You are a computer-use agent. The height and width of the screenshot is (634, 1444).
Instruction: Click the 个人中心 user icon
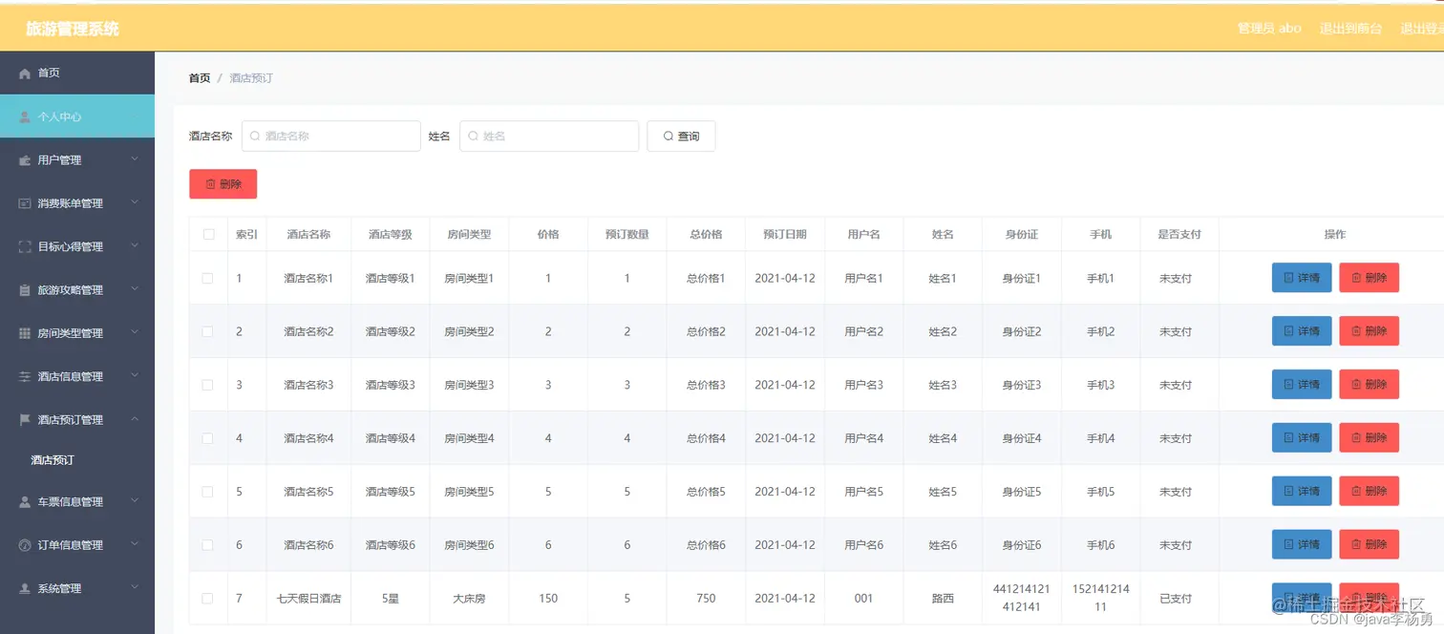click(x=25, y=116)
